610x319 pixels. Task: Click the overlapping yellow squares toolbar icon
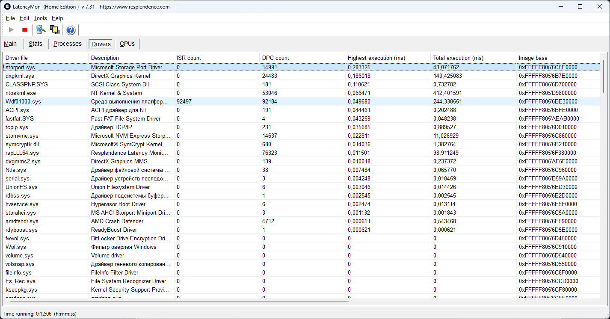point(54,30)
